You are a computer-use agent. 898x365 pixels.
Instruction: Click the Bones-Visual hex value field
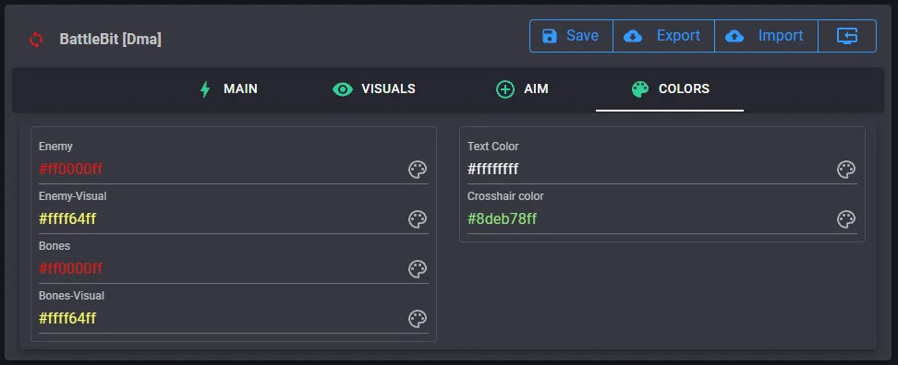(223, 319)
